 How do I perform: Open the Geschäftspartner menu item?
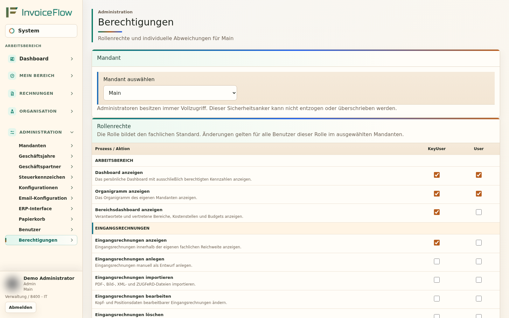tap(41, 167)
